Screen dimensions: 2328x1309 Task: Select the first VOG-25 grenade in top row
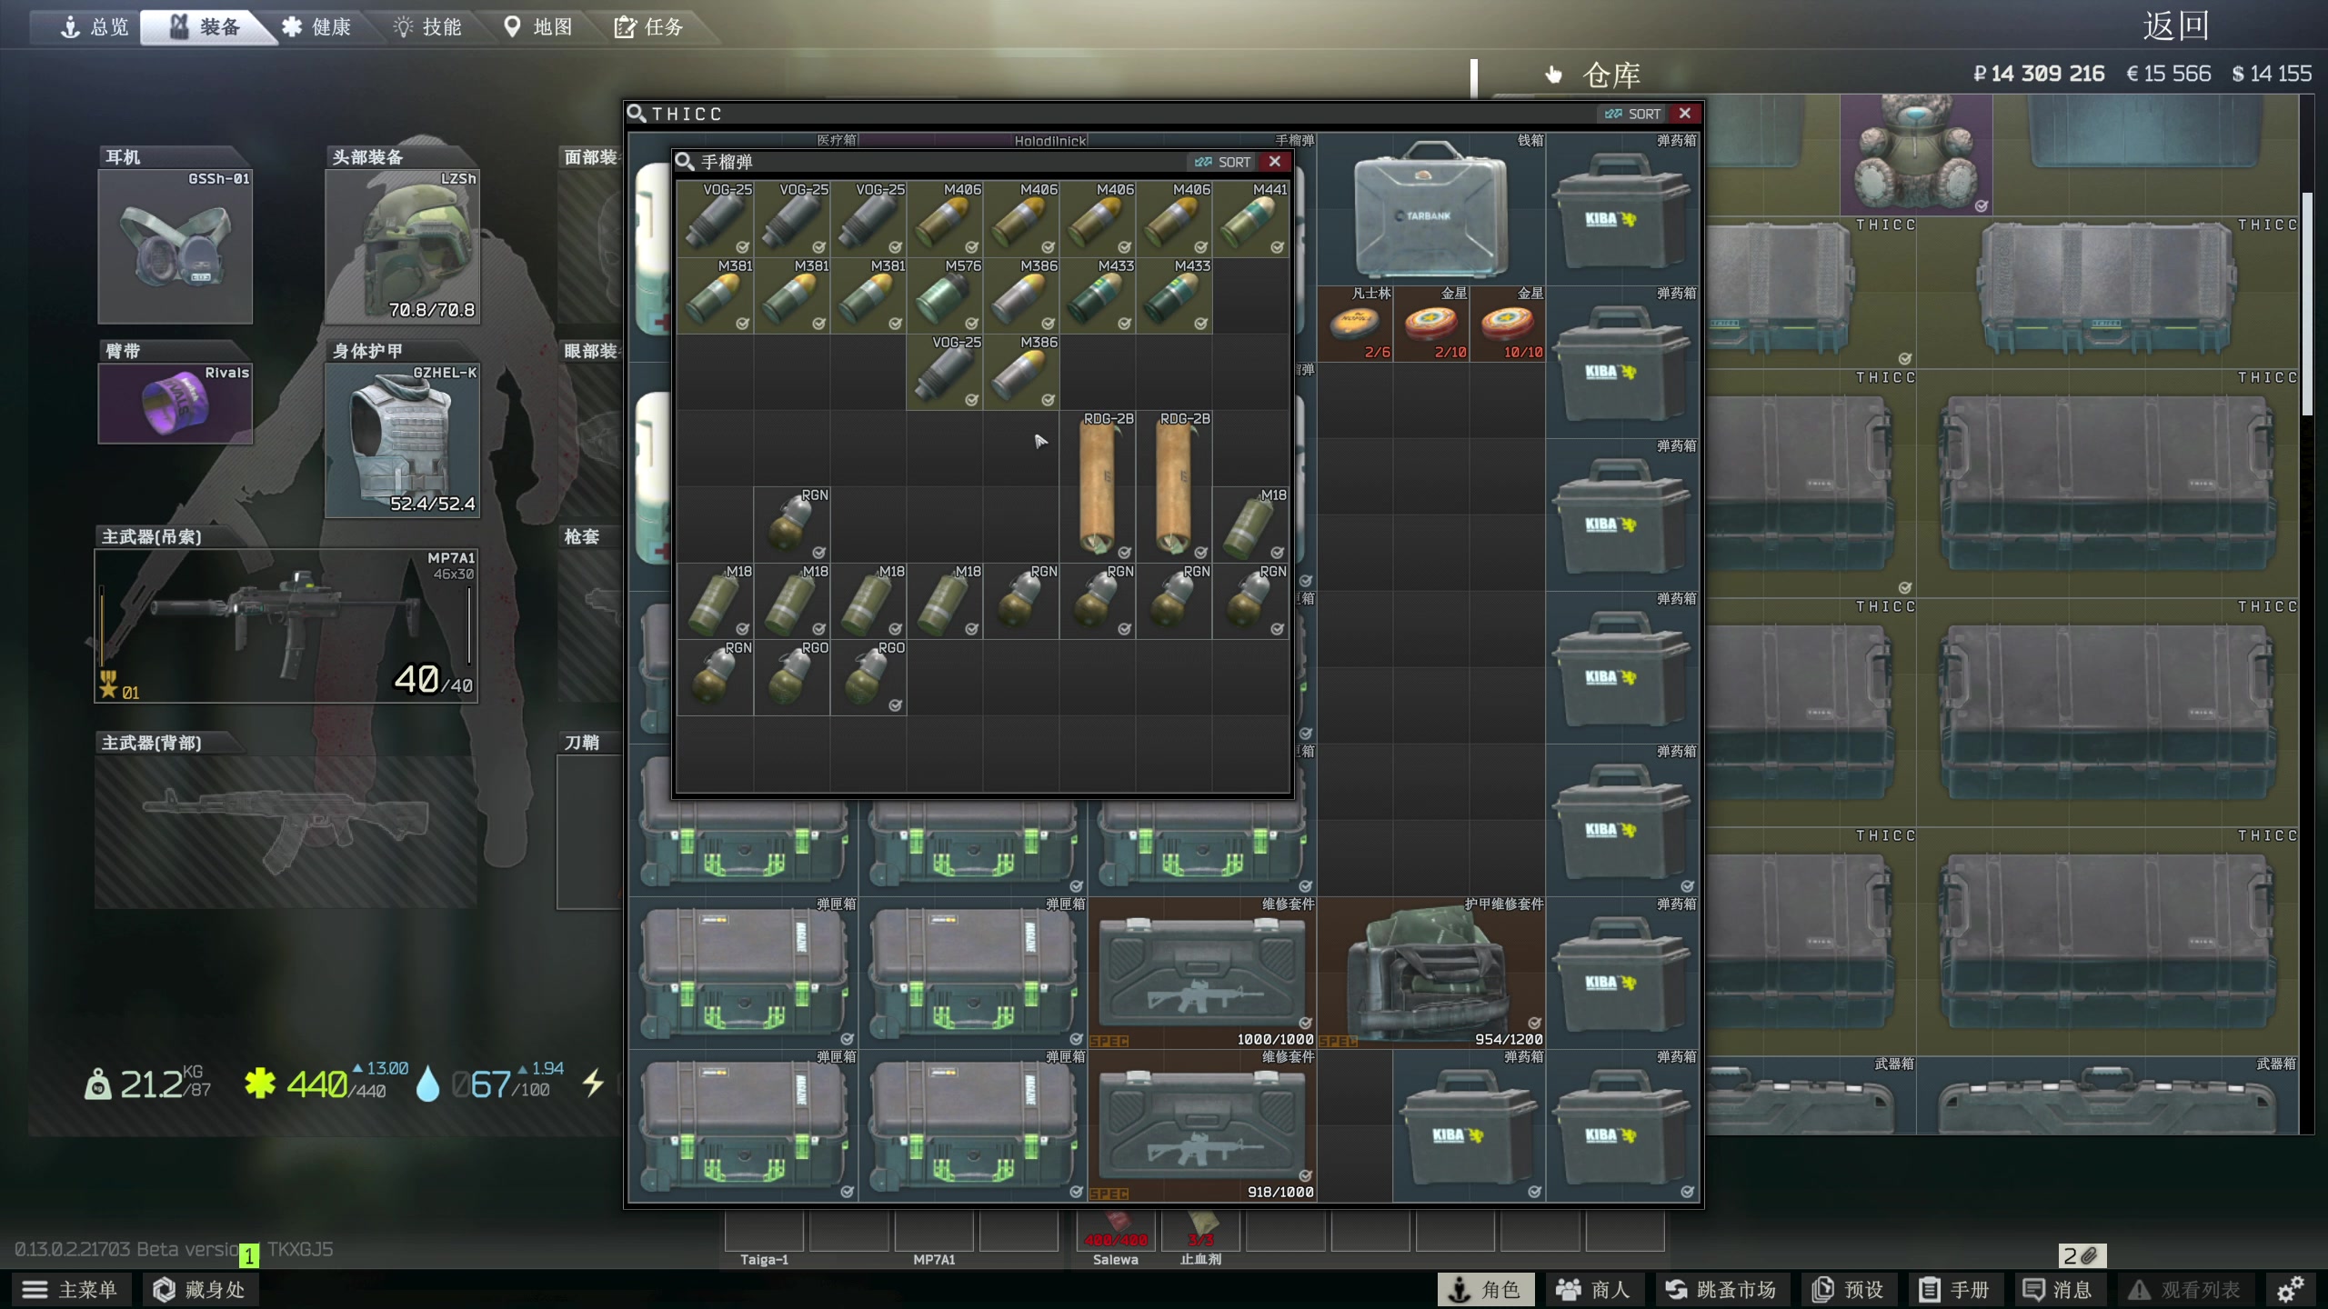click(x=716, y=219)
